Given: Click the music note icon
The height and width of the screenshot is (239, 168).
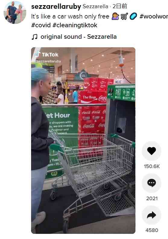Looking at the screenshot, I should point(34,37).
